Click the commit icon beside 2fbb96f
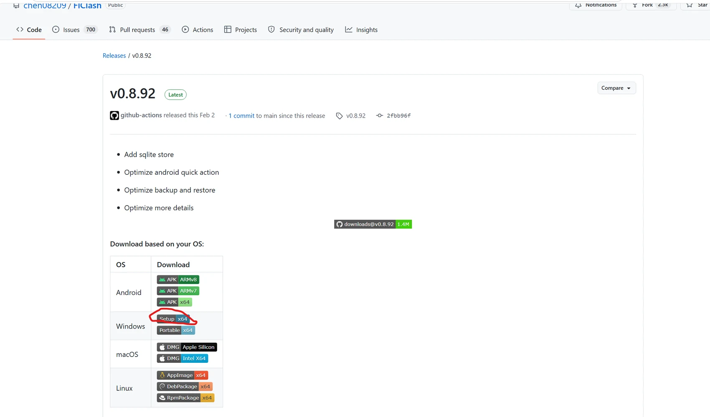 (379, 116)
